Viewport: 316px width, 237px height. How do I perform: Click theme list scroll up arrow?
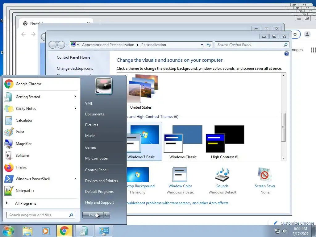(x=284, y=76)
